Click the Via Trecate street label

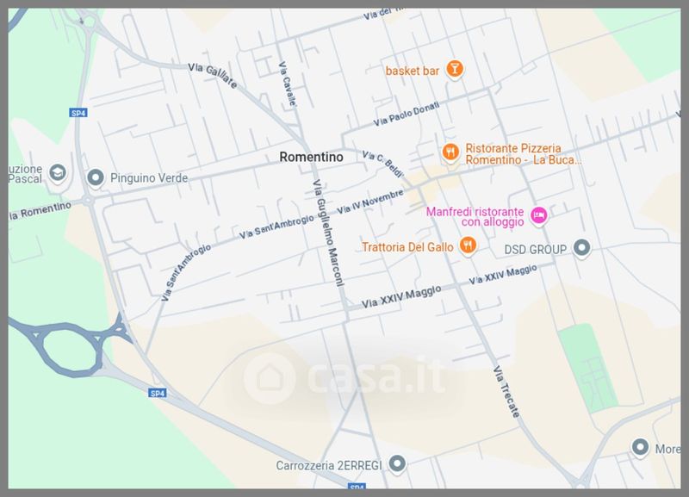tap(506, 392)
